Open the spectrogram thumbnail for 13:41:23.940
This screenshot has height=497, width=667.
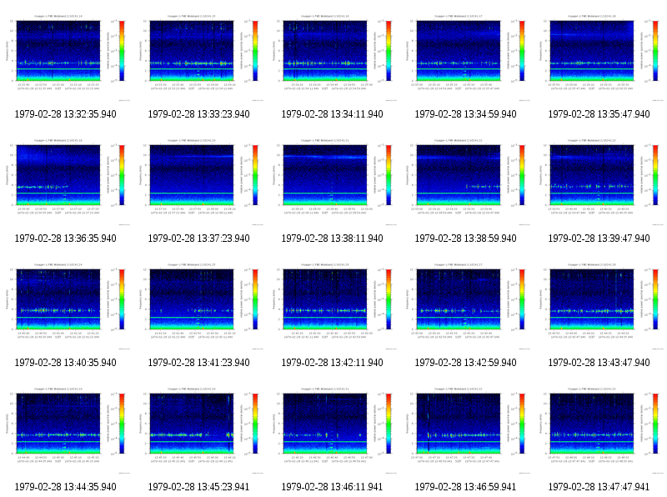198,306
